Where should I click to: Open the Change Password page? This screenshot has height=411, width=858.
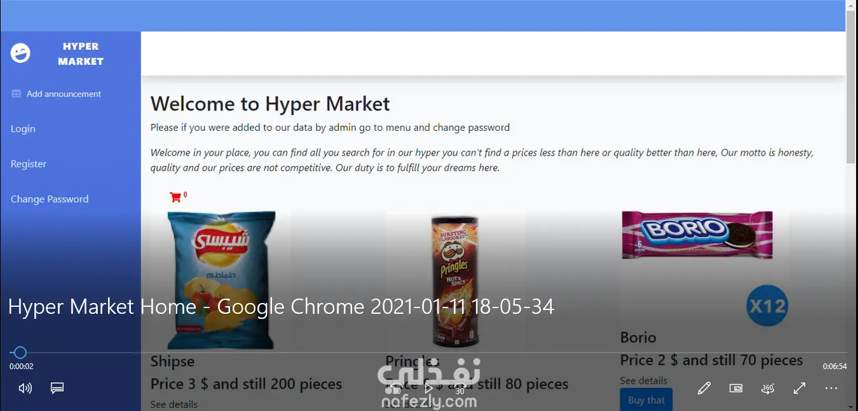click(x=50, y=199)
